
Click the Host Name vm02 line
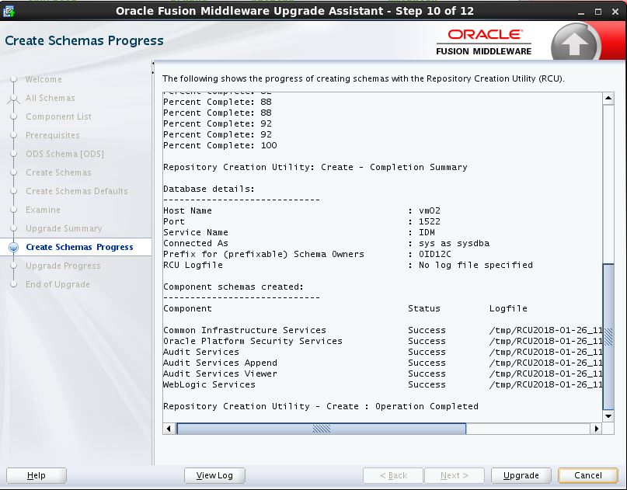click(x=302, y=210)
